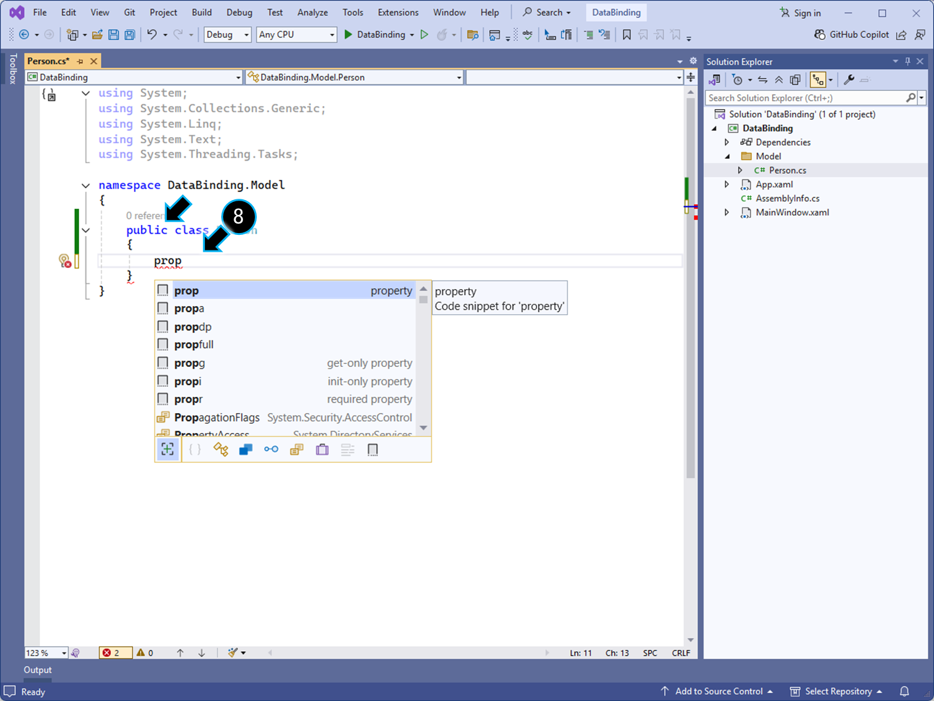Click the error lightbulb quick actions icon
934x701 pixels.
65,261
